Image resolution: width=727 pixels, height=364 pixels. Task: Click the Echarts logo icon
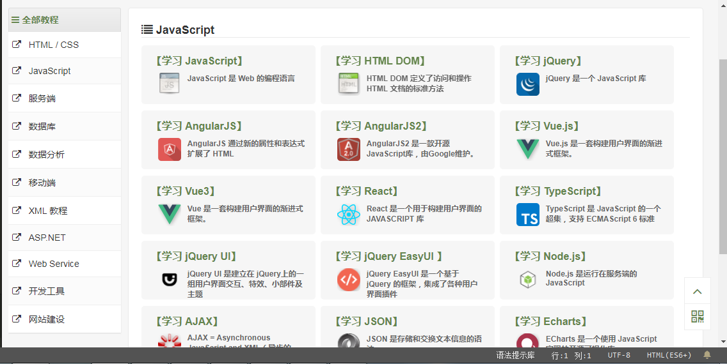(x=527, y=340)
